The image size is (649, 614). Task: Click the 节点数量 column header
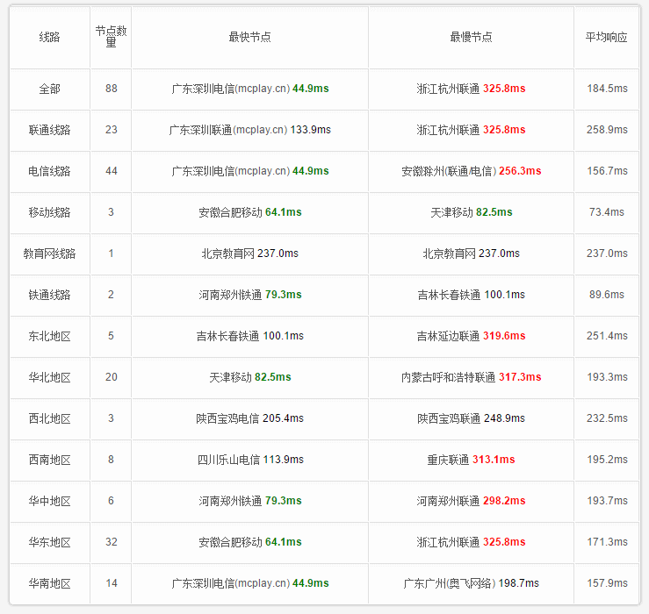click(x=111, y=36)
